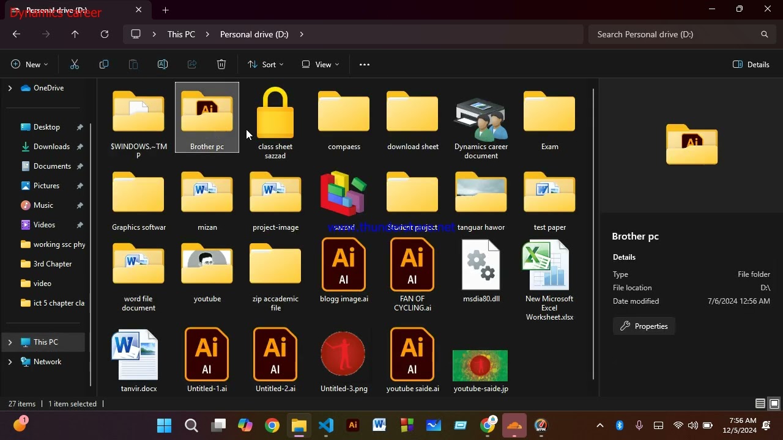The height and width of the screenshot is (440, 783).
Task: Open the New item dropdown
Action: coord(29,64)
